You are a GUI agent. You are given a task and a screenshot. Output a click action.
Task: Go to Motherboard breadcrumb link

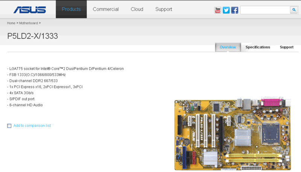coord(28,23)
